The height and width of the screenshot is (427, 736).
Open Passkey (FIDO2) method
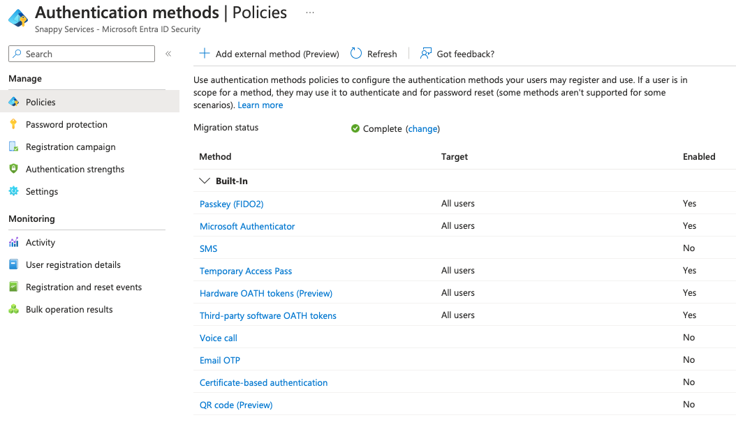(231, 204)
